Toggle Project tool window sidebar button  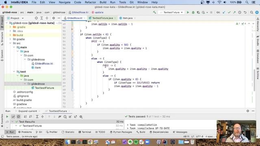tap(2, 23)
